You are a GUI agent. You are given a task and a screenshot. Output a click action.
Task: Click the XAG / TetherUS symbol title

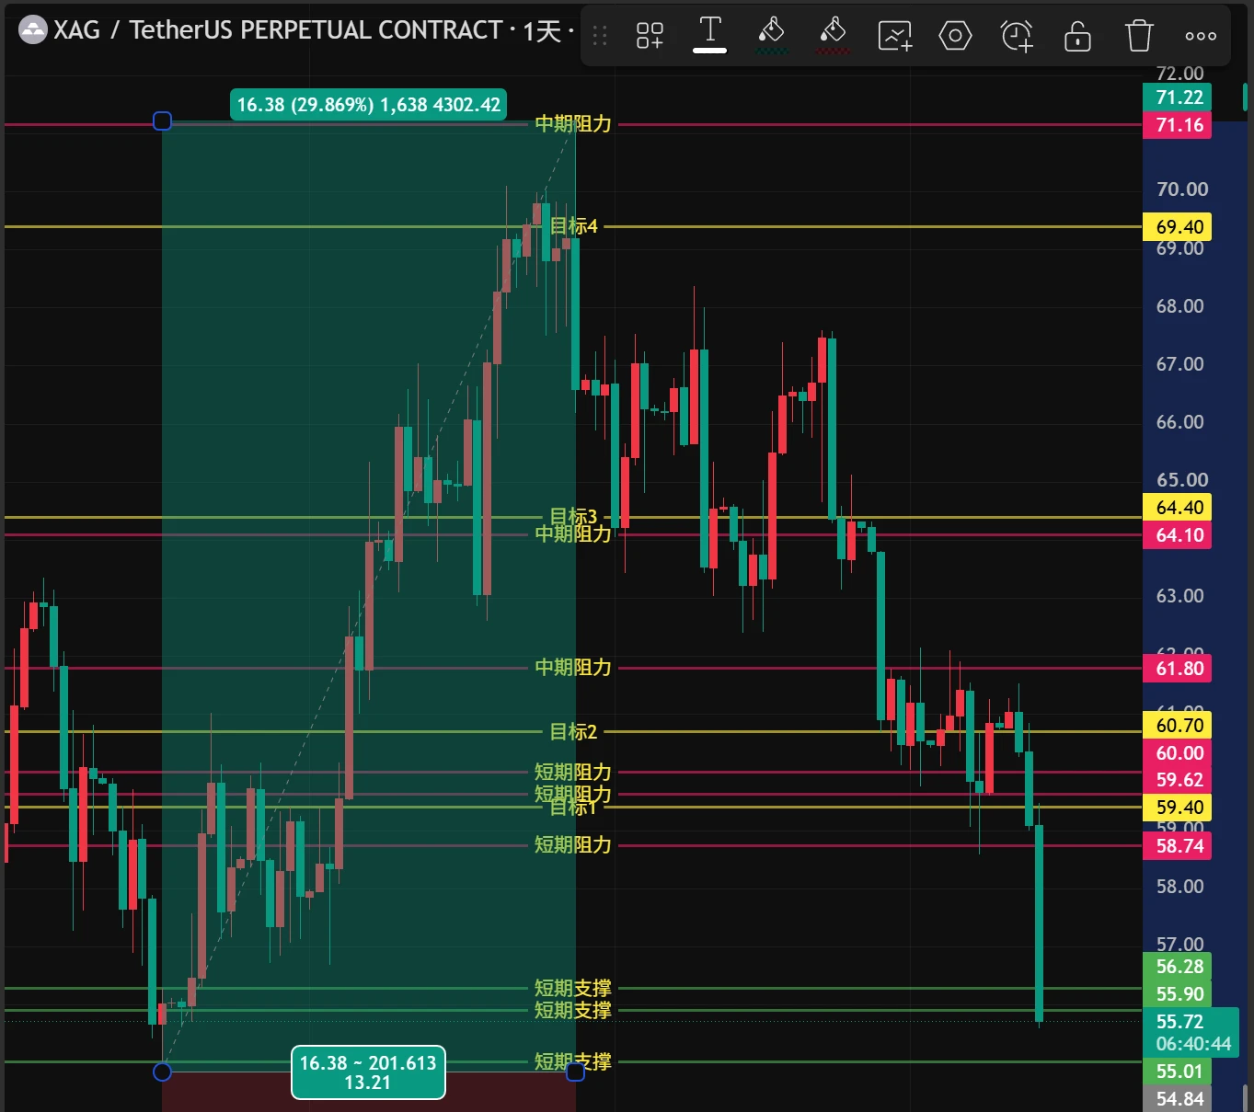278,30
